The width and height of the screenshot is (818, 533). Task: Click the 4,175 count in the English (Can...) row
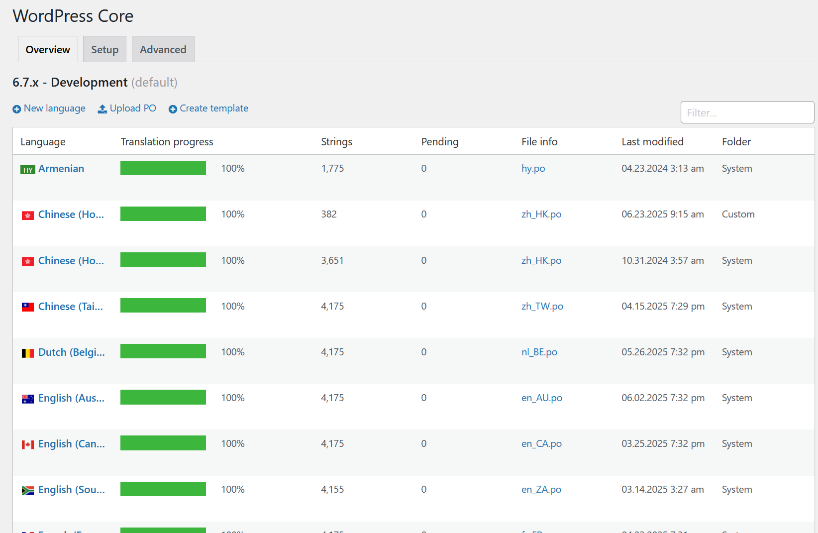[332, 444]
